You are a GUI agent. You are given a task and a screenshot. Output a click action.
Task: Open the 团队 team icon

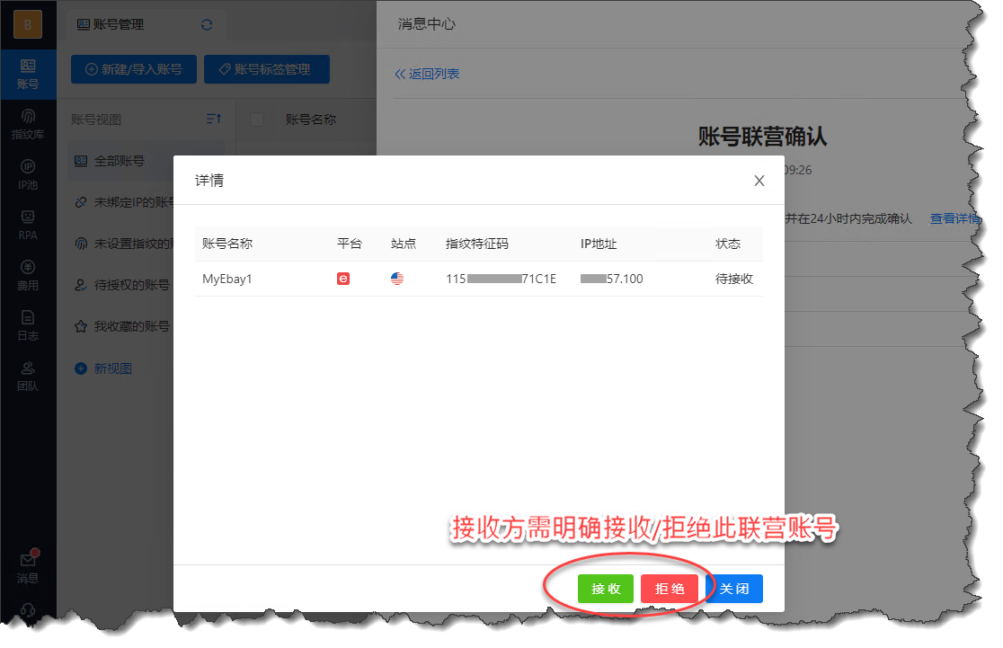click(x=28, y=376)
